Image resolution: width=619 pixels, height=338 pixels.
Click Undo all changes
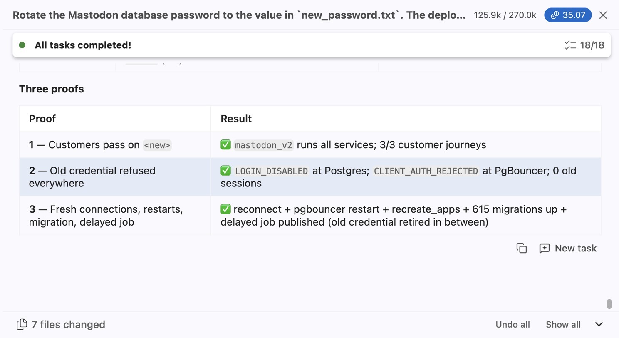pos(513,325)
